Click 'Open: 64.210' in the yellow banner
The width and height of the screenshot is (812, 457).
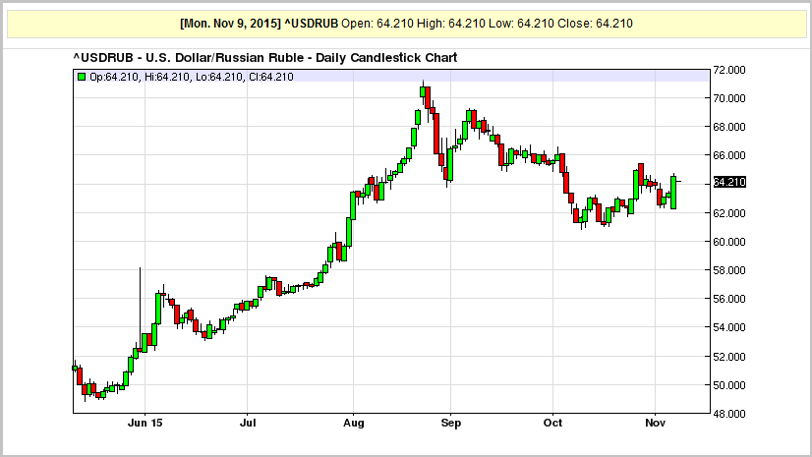(377, 24)
